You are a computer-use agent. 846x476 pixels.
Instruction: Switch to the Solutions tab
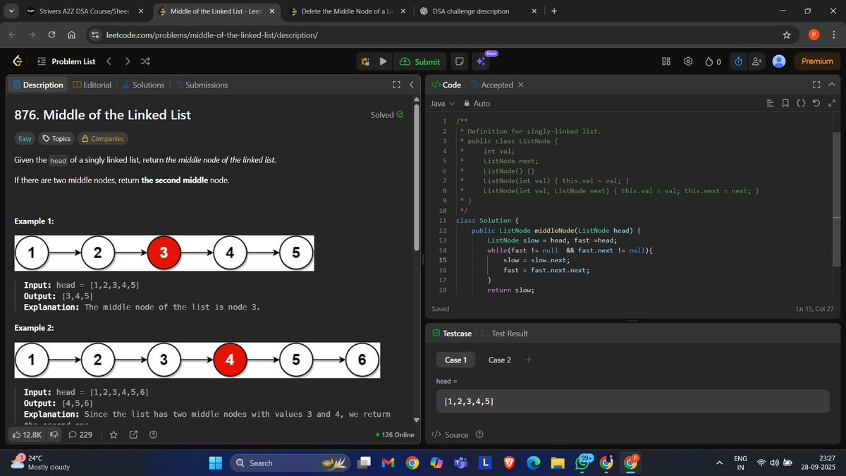143,85
